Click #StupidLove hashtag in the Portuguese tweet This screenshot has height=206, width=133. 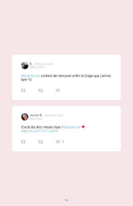coord(71,127)
